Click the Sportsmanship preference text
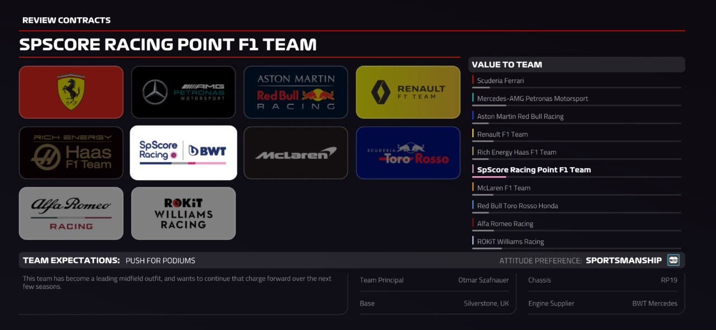716x330 pixels. (624, 260)
